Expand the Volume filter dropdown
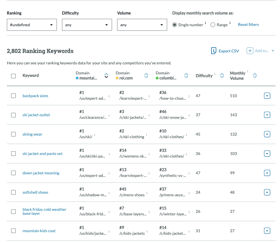Image resolution: width=280 pixels, height=243 pixels. coord(142,25)
